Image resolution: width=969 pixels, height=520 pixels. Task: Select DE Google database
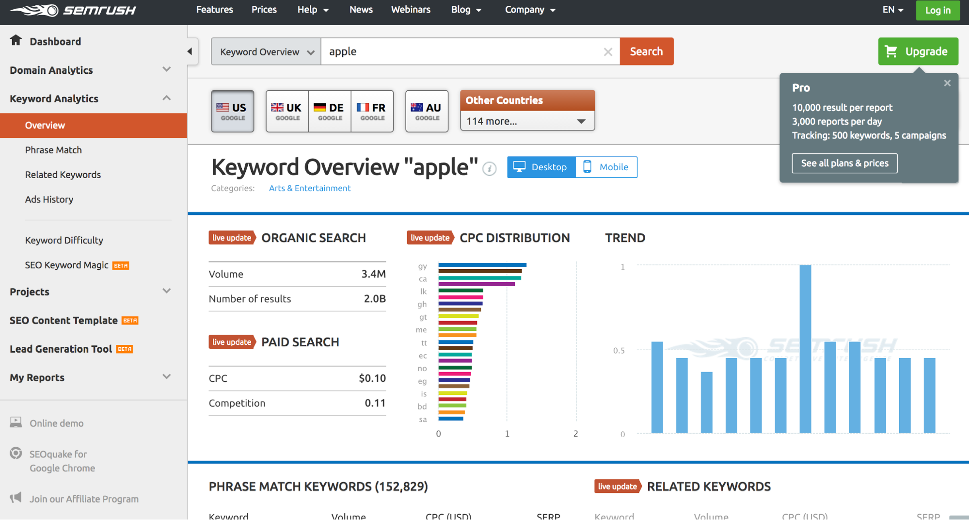coord(330,111)
